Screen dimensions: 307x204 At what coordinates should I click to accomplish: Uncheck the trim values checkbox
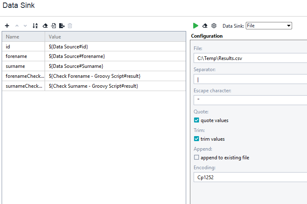pyautogui.click(x=197, y=139)
